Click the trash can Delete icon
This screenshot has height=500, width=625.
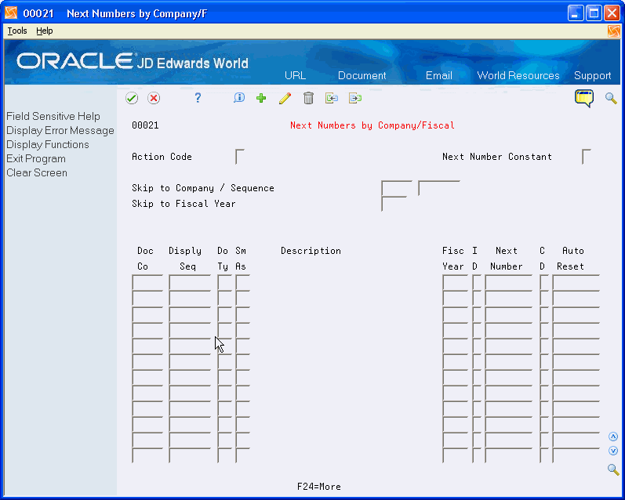[x=308, y=98]
